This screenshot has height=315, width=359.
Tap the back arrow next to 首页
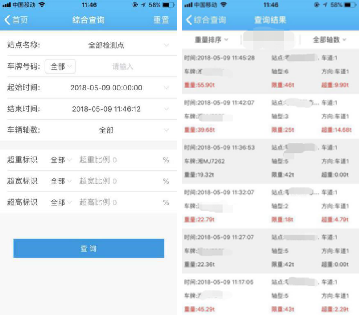pos(7,20)
